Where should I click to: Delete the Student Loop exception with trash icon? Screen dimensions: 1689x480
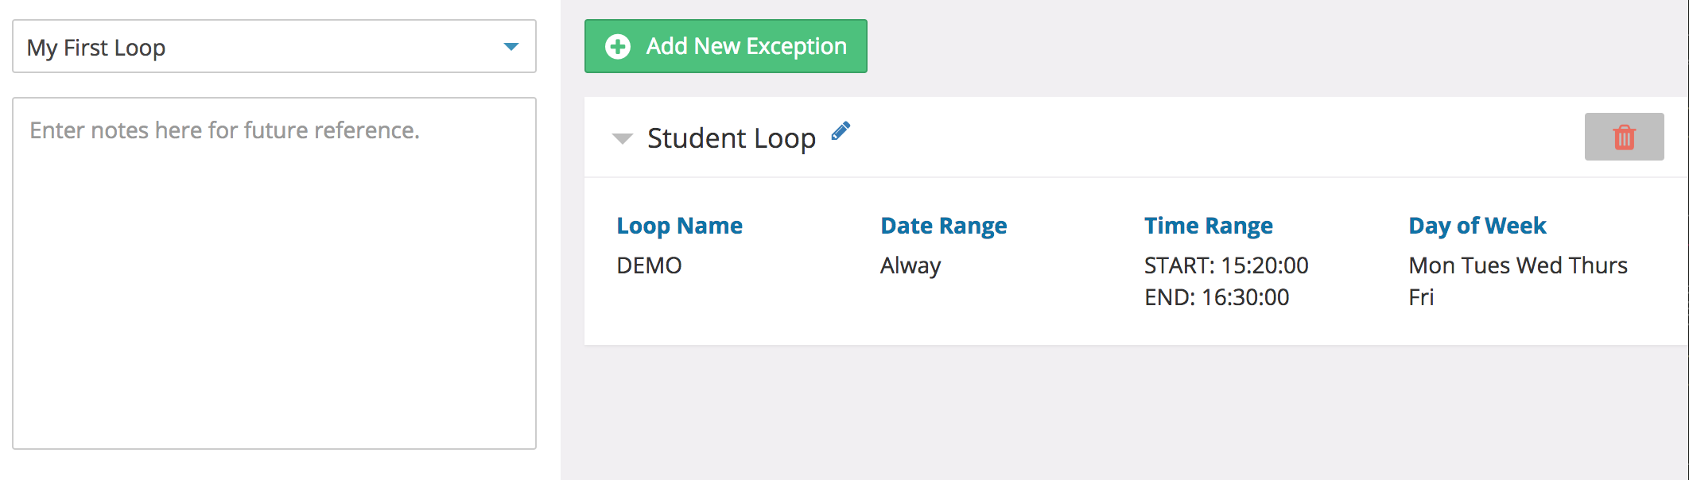coord(1624,137)
